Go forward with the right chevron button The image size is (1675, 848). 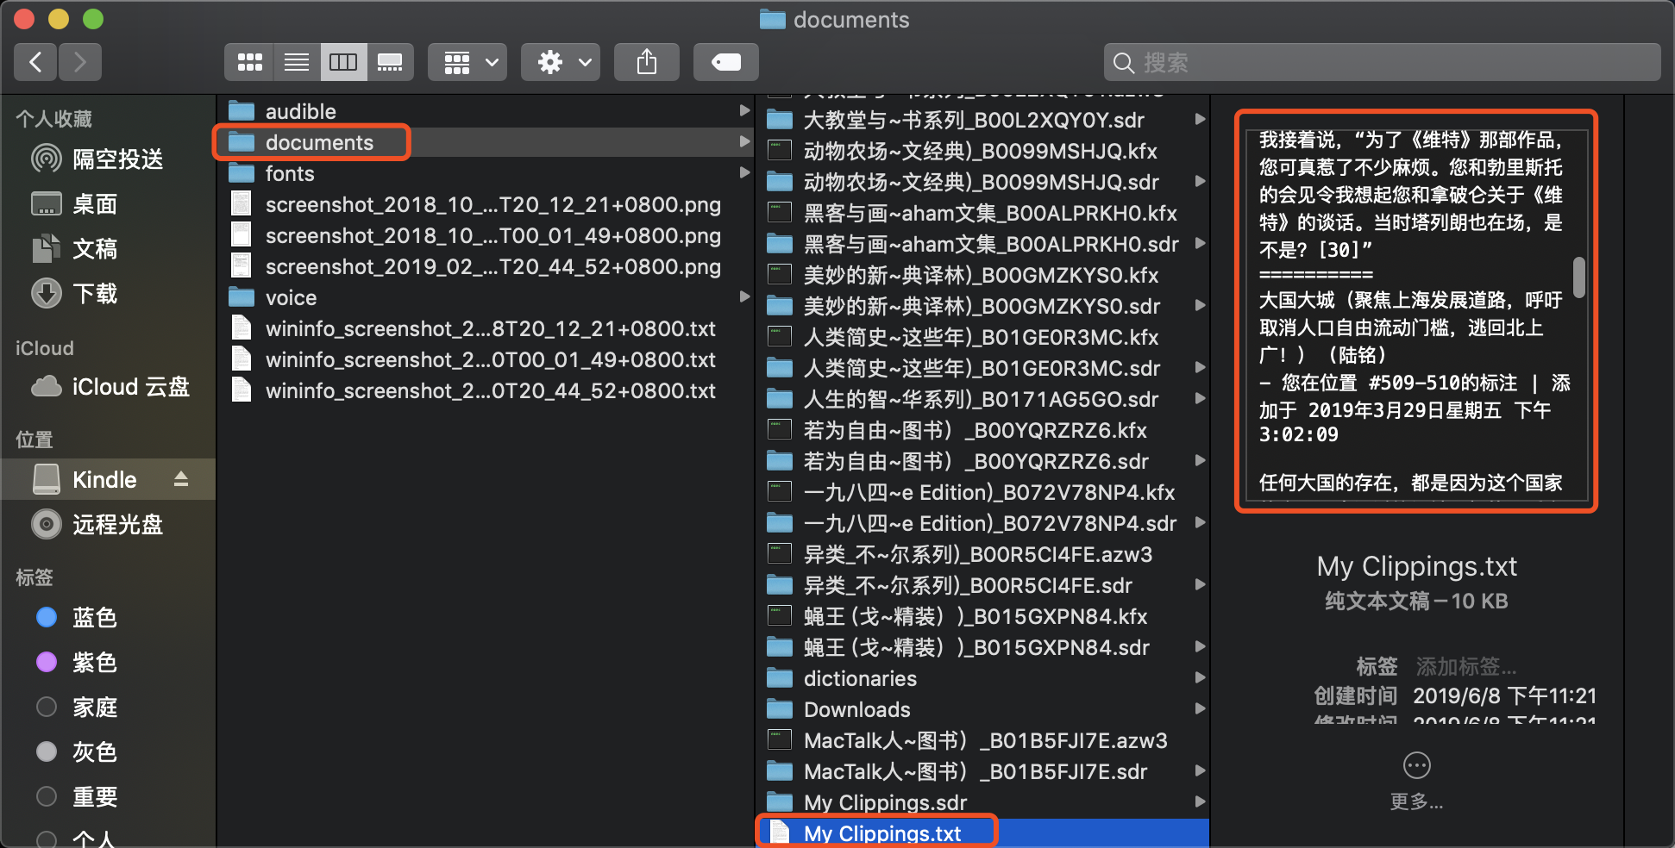pyautogui.click(x=80, y=62)
